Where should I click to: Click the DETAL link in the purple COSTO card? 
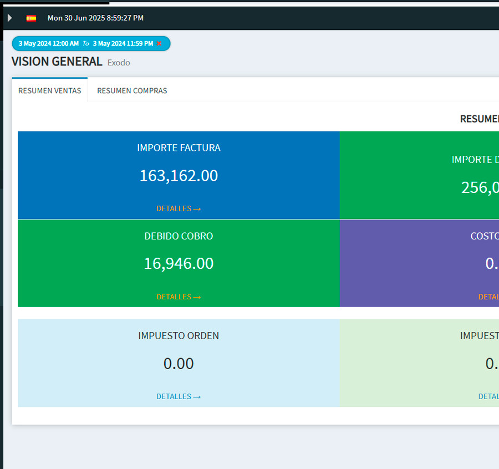click(x=488, y=297)
